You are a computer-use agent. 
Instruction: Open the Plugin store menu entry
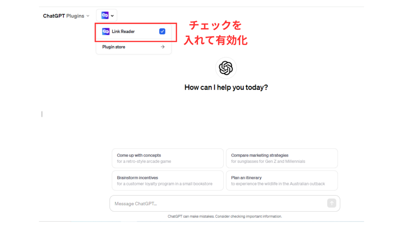click(x=133, y=47)
